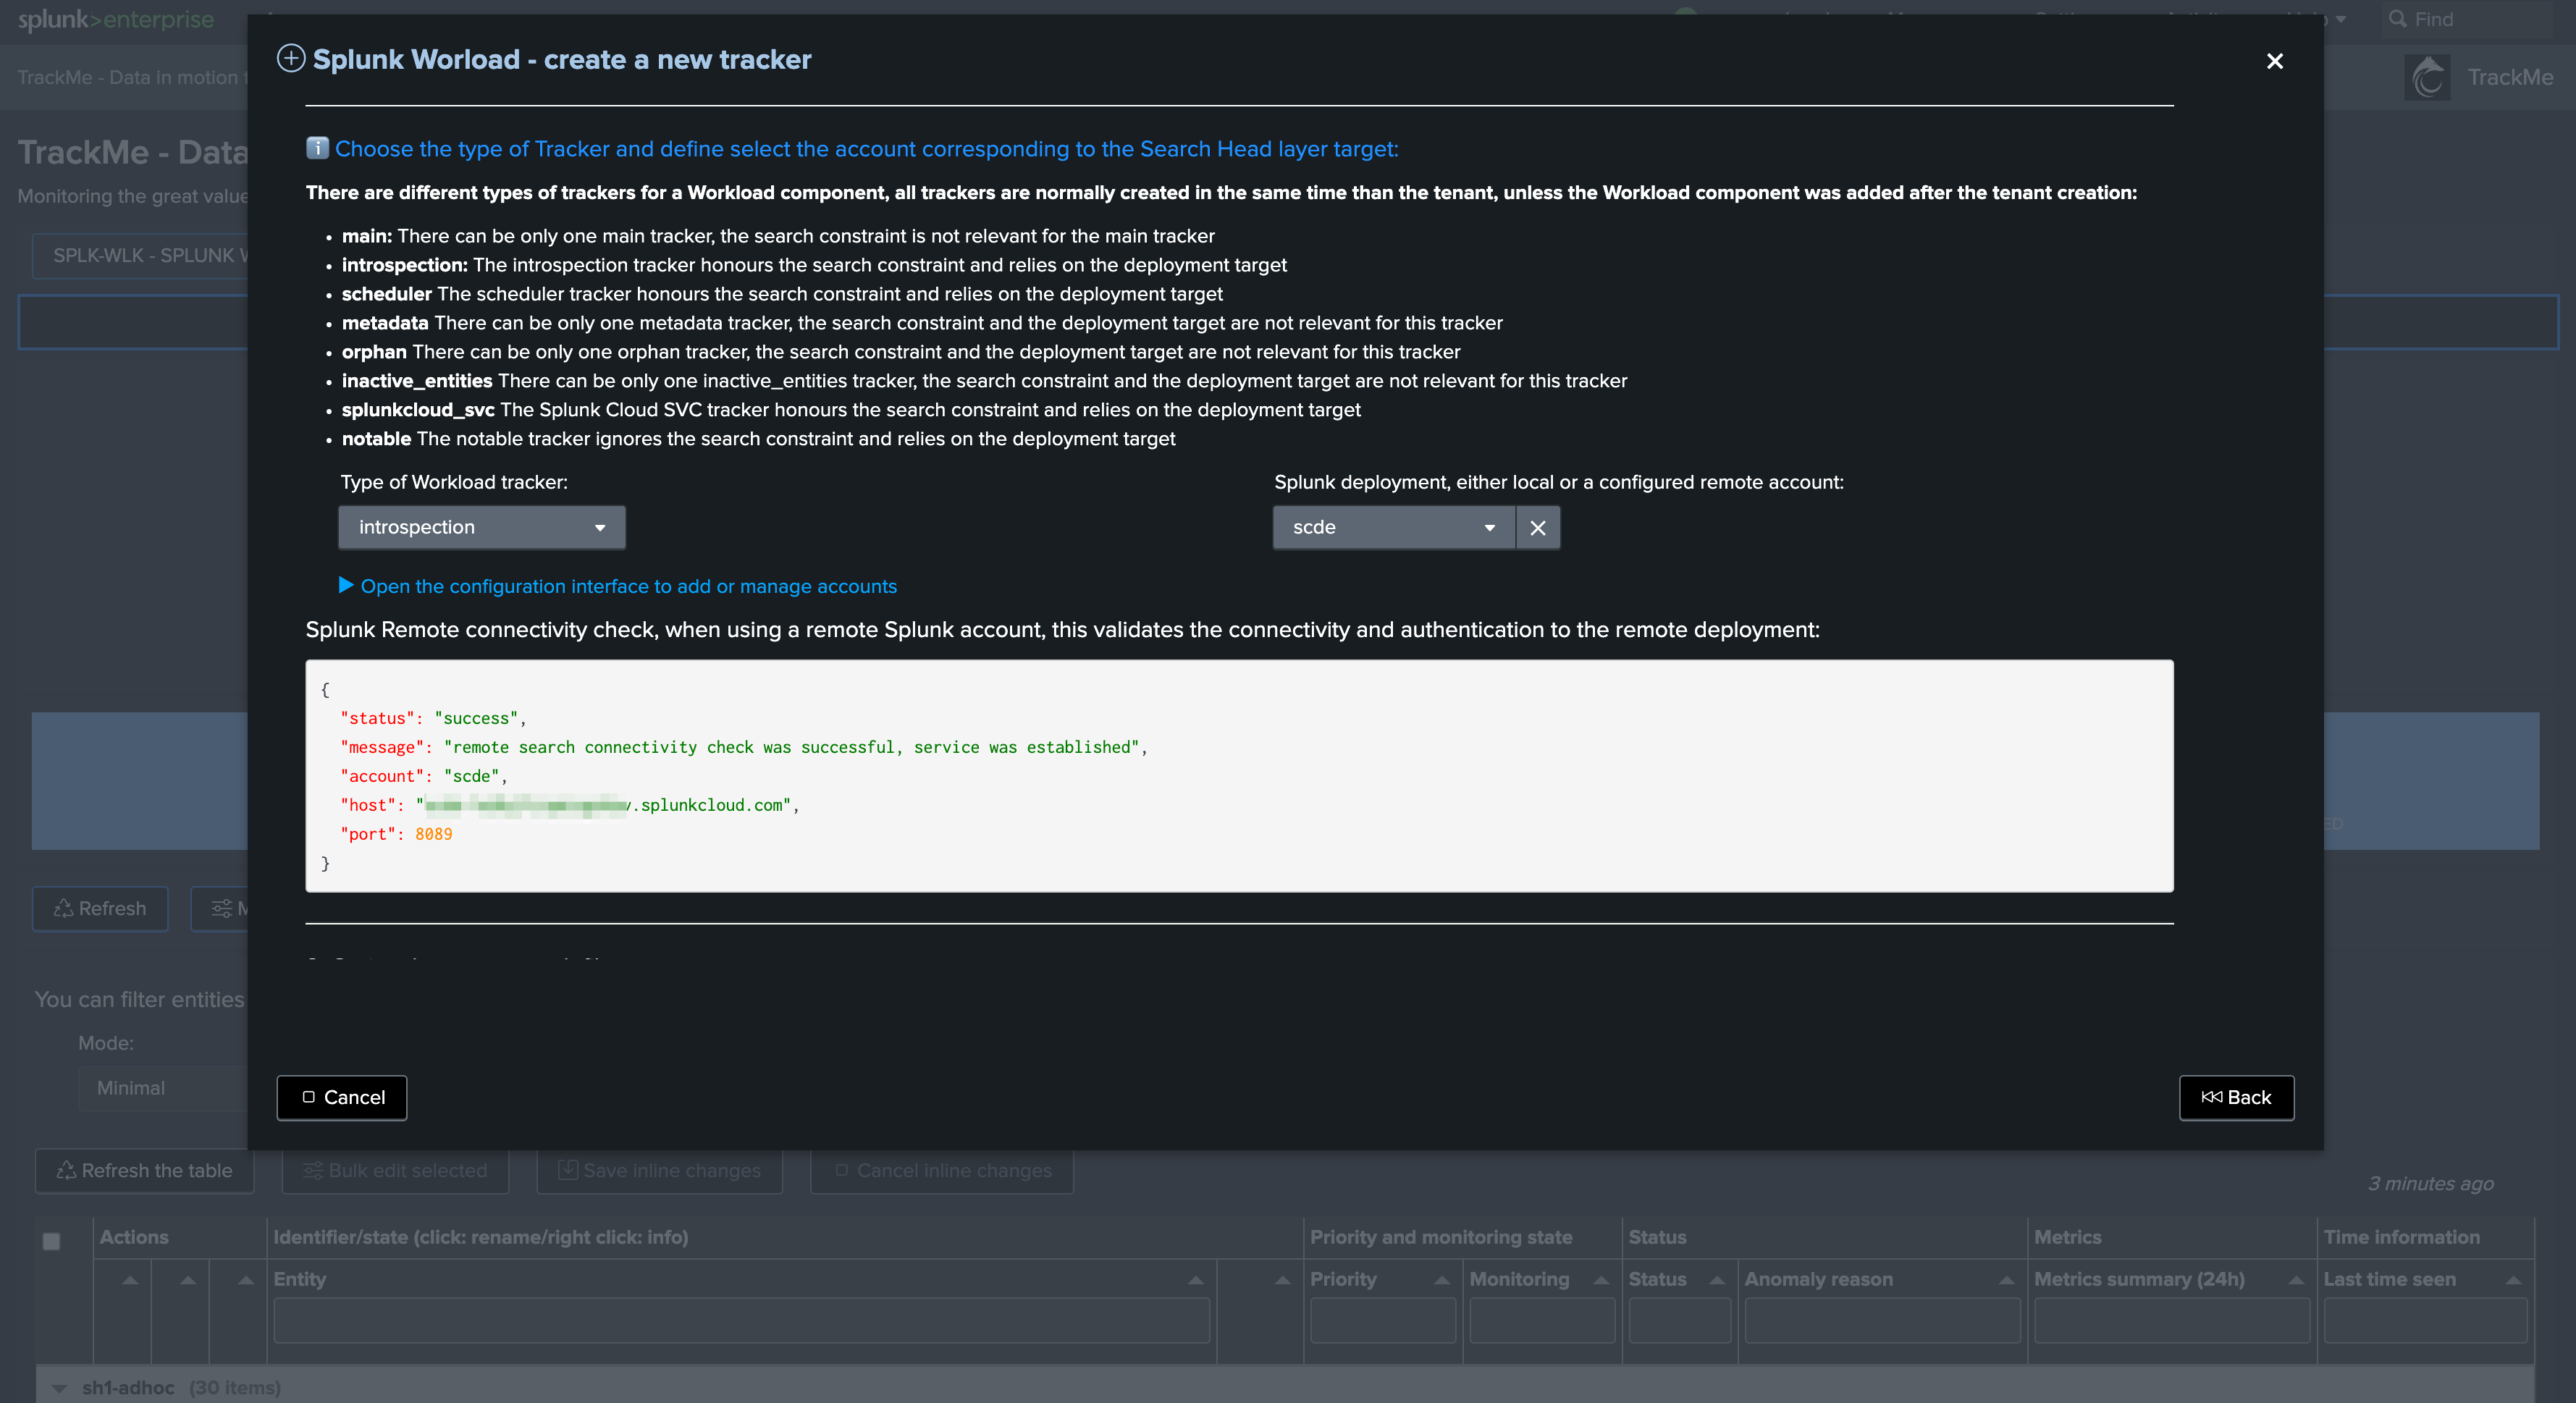Click the blue info icon before instructions

317,148
